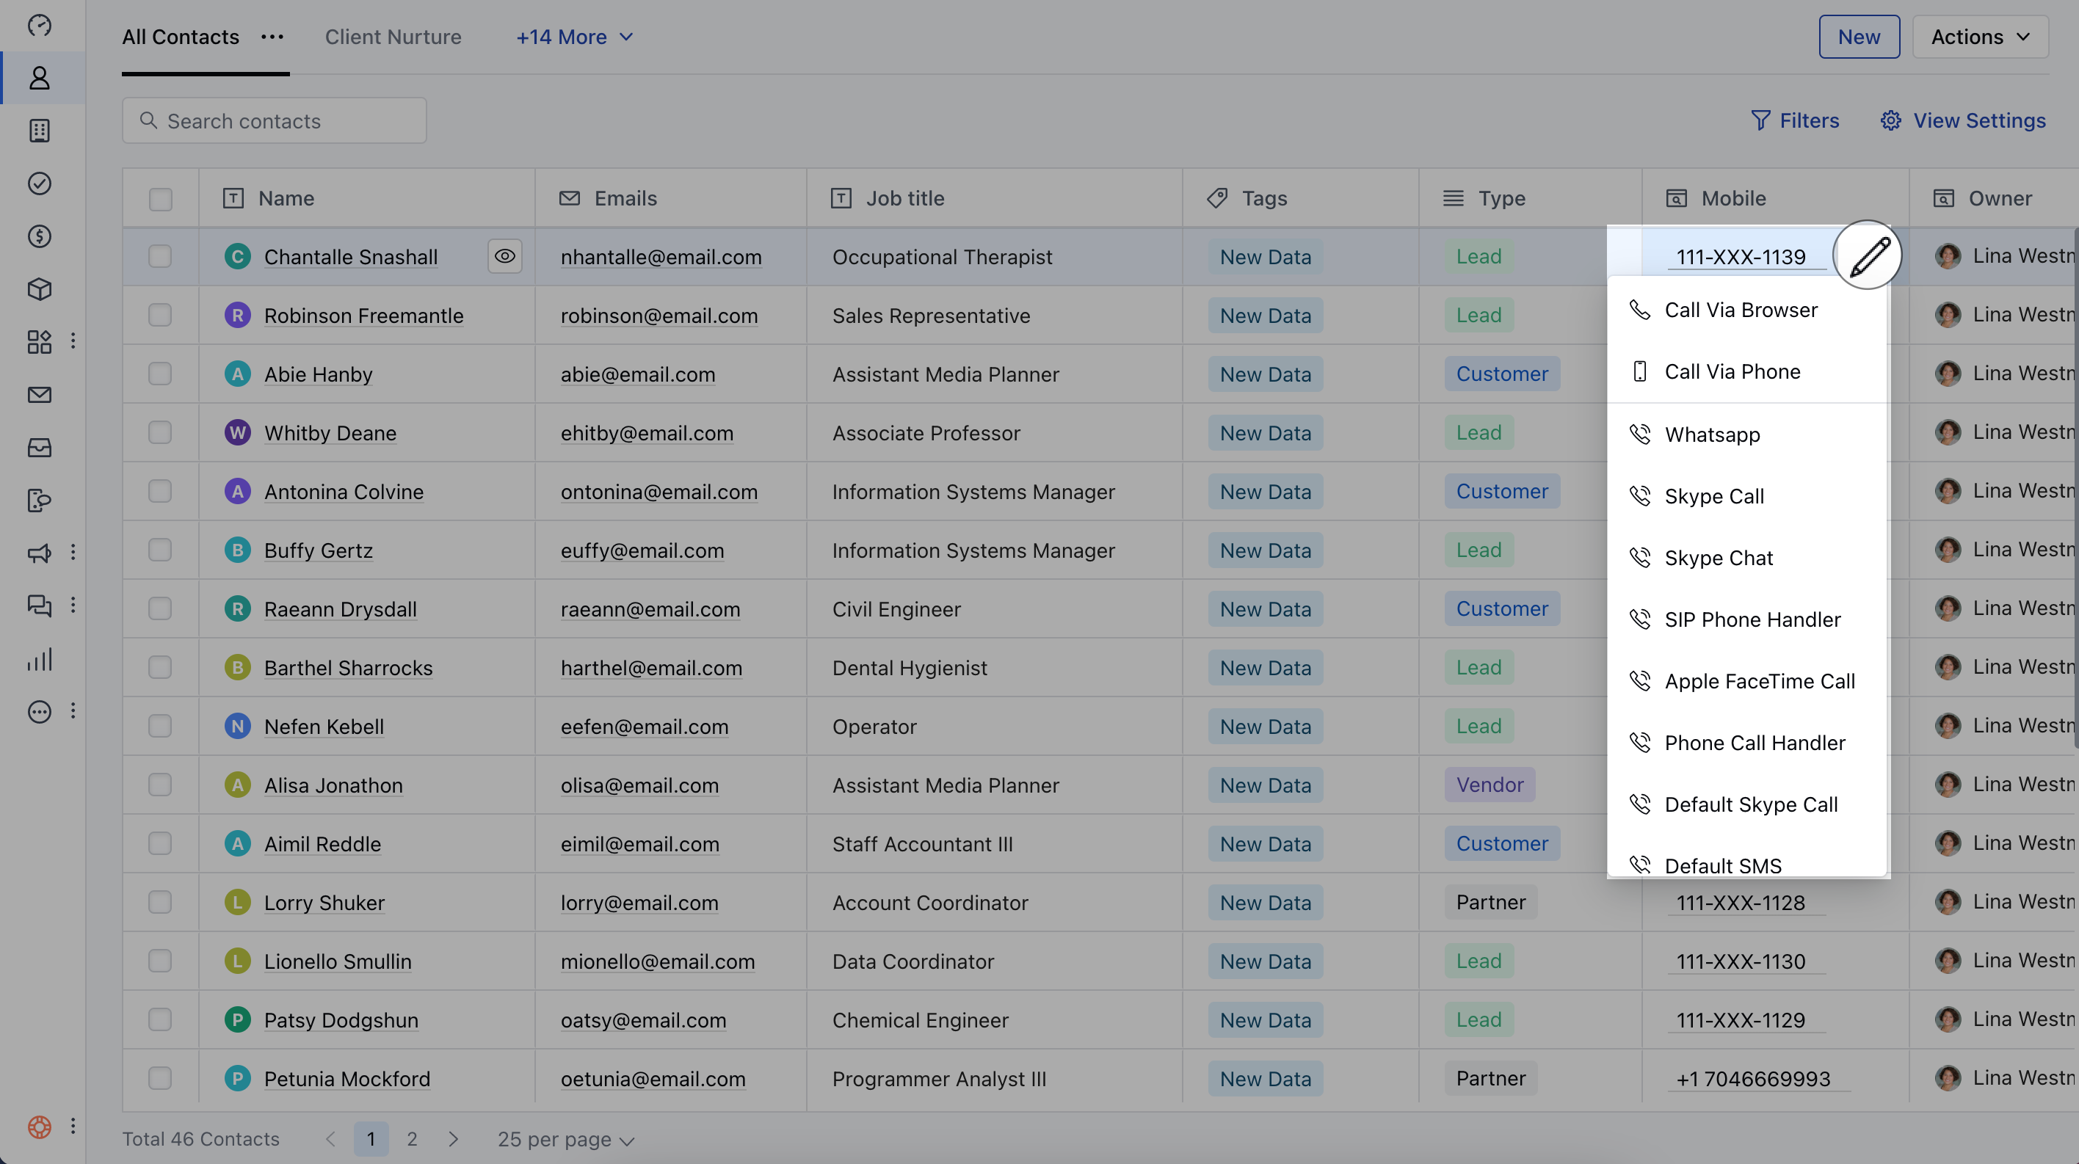
Task: Expand the +14 More views dropdown
Action: (575, 37)
